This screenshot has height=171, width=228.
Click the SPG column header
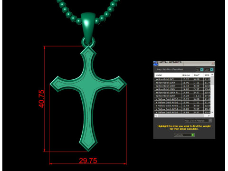(207, 75)
